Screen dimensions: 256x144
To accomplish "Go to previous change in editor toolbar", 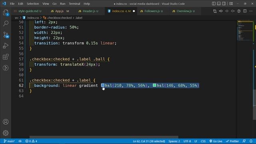I will coord(221,11).
